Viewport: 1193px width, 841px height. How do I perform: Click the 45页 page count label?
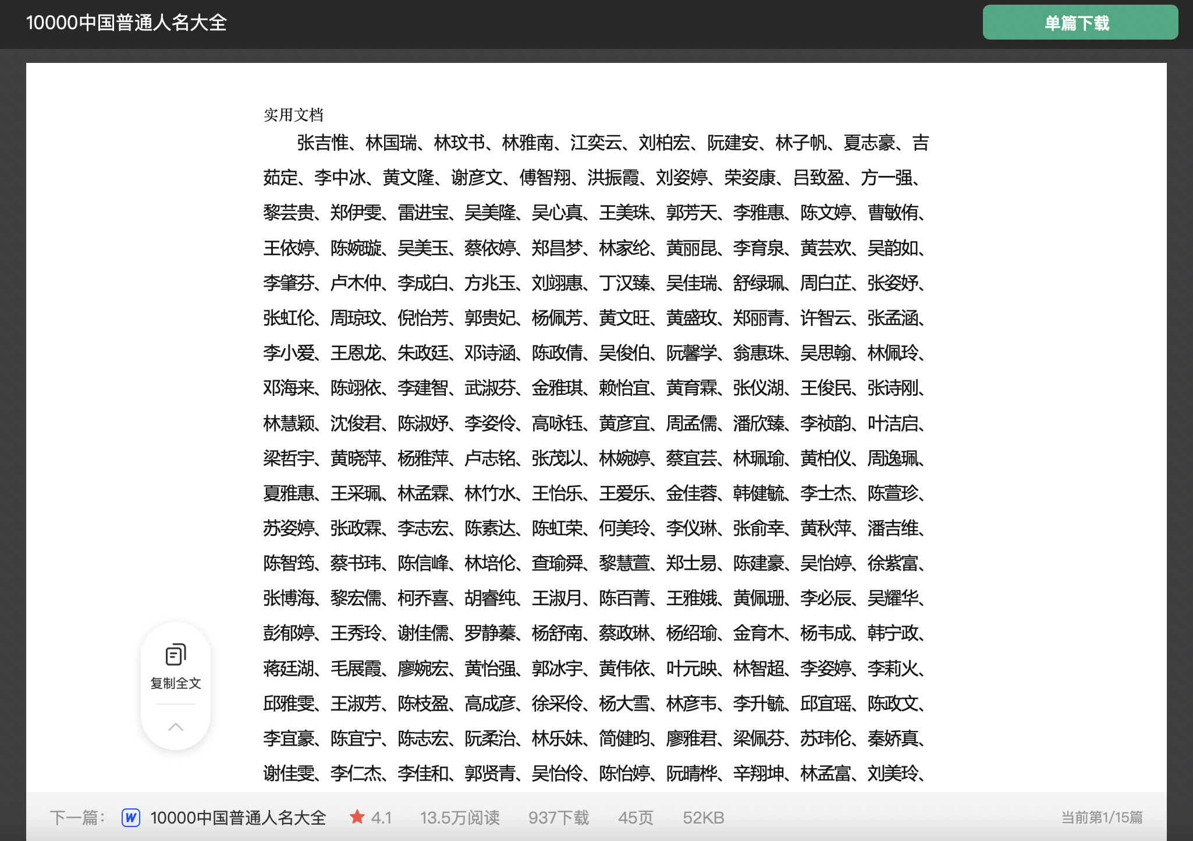tap(635, 818)
